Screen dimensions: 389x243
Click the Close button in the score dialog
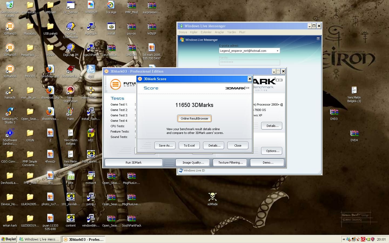point(238,146)
